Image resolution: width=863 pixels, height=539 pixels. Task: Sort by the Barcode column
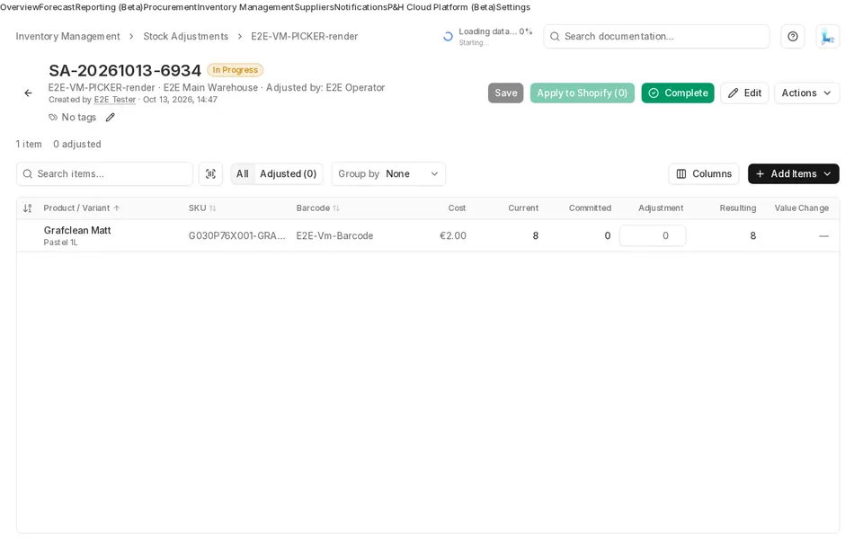coord(317,208)
